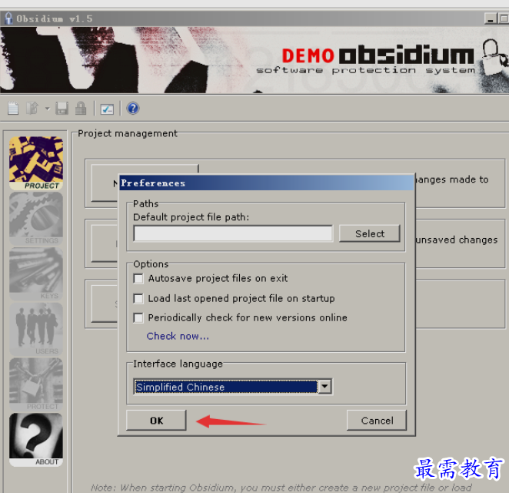Open the KEYS sidebar section
This screenshot has height=493, width=509.
[x=36, y=273]
